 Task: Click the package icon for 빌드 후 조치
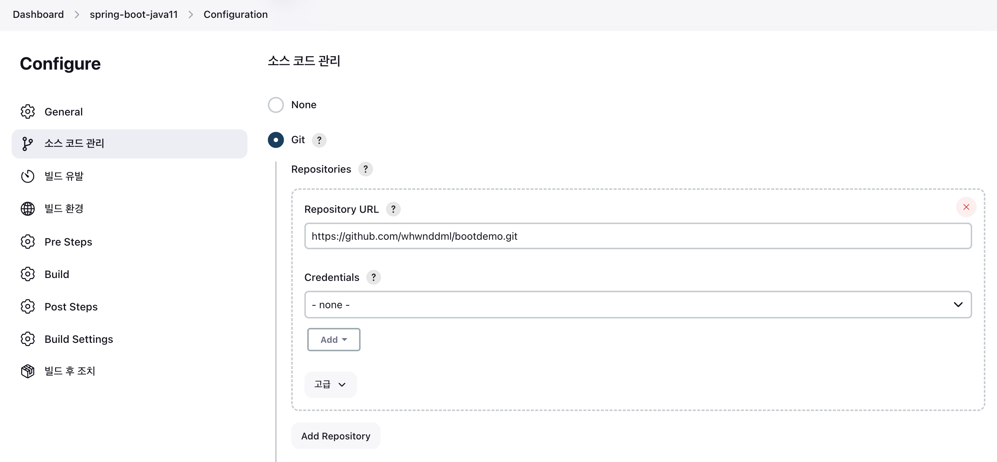tap(27, 371)
